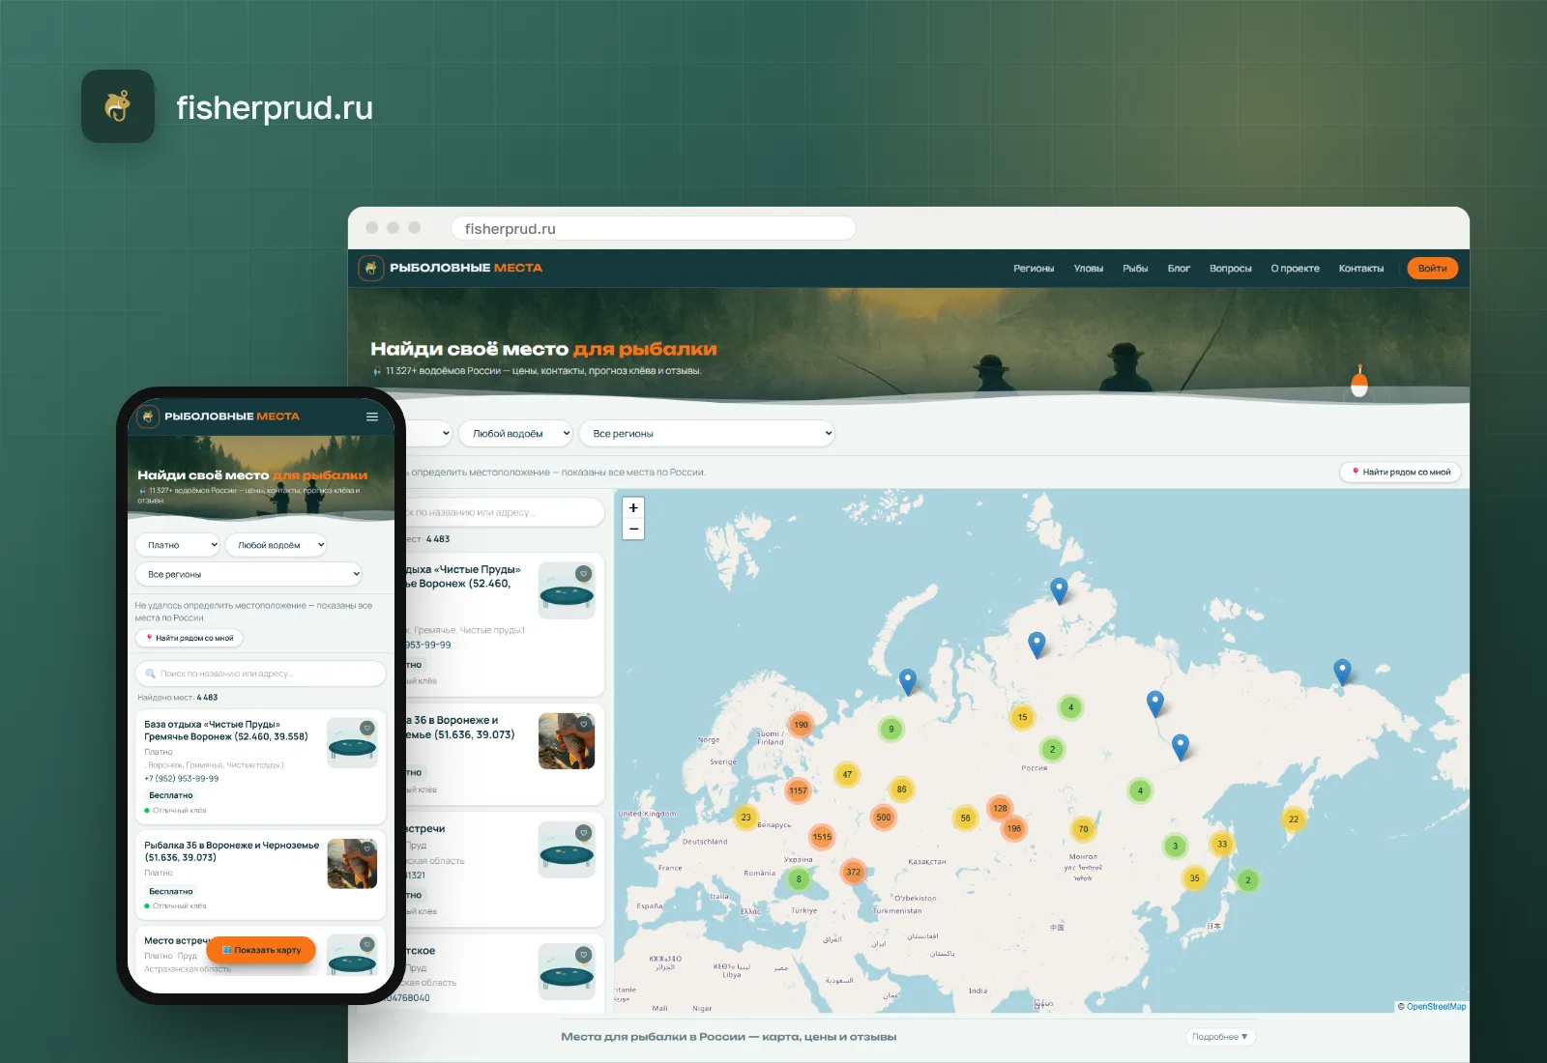Toggle heart on phone Место встречи card

click(366, 944)
